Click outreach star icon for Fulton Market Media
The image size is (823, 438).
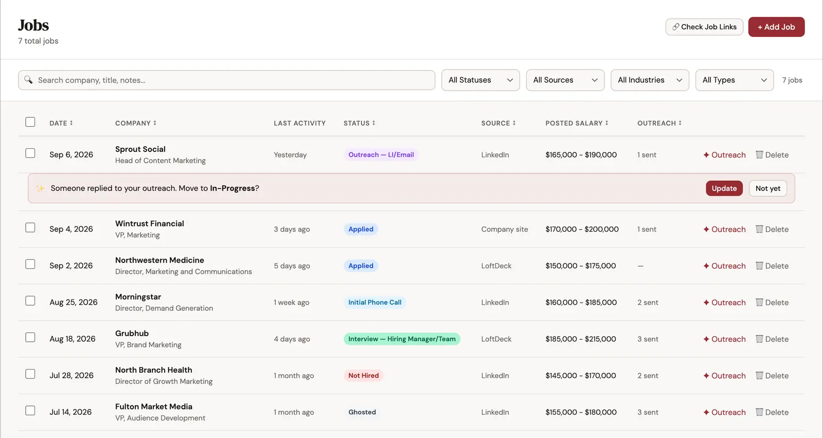pyautogui.click(x=706, y=412)
